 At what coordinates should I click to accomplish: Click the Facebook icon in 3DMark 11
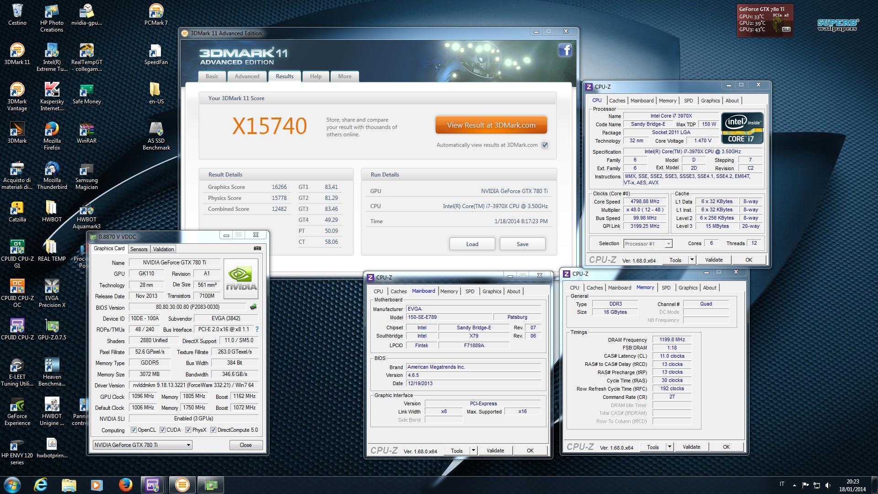coord(565,50)
